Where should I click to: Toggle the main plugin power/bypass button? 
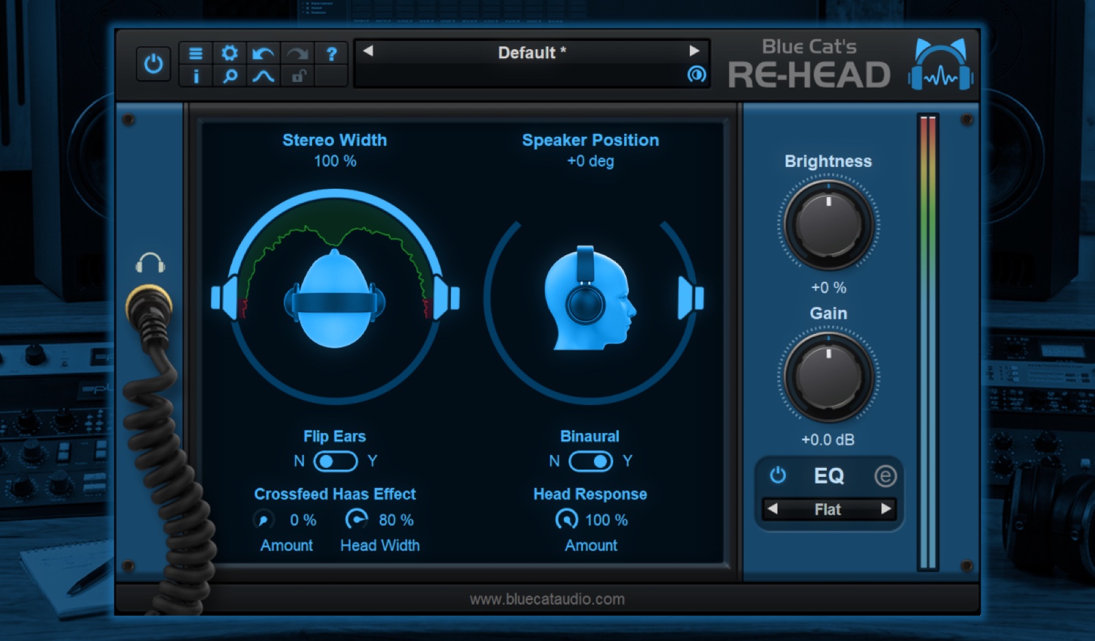(153, 64)
